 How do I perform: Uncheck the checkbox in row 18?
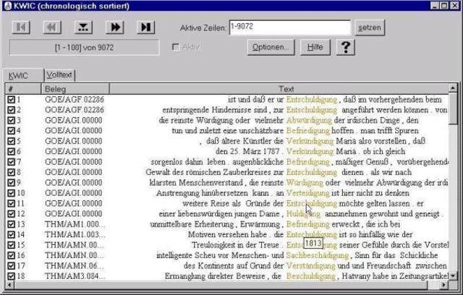11,276
